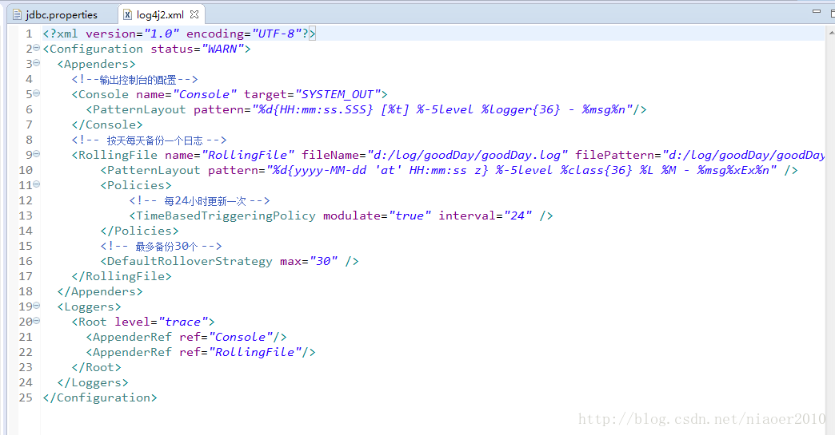835x435 pixels.
Task: Click the jdbc.properties file icon
Action: 17,15
